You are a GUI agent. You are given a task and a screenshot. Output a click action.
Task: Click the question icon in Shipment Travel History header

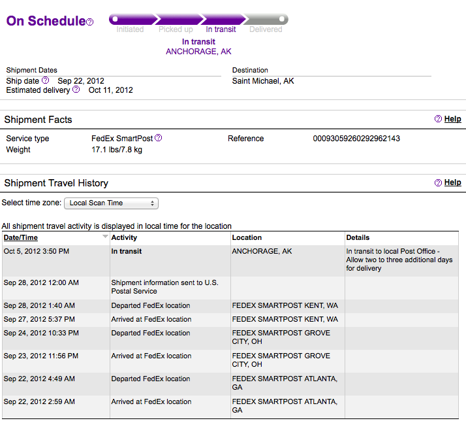coord(438,182)
